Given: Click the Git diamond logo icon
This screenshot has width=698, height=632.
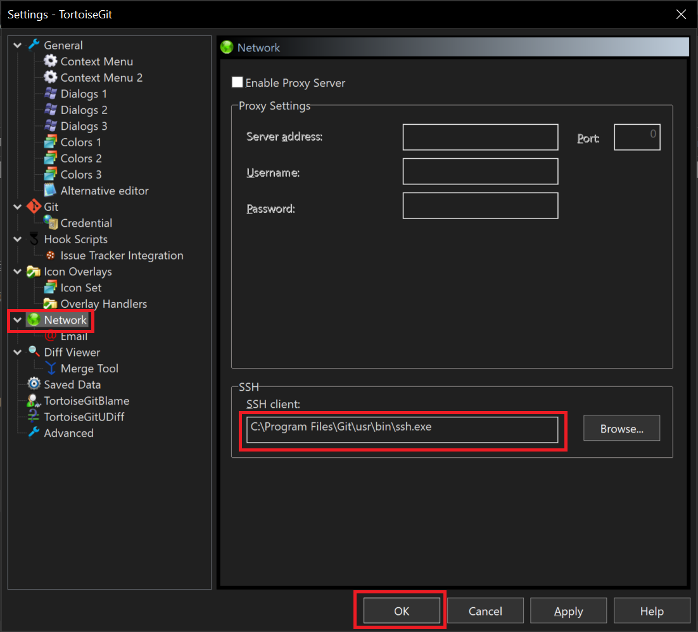Looking at the screenshot, I should 34,206.
